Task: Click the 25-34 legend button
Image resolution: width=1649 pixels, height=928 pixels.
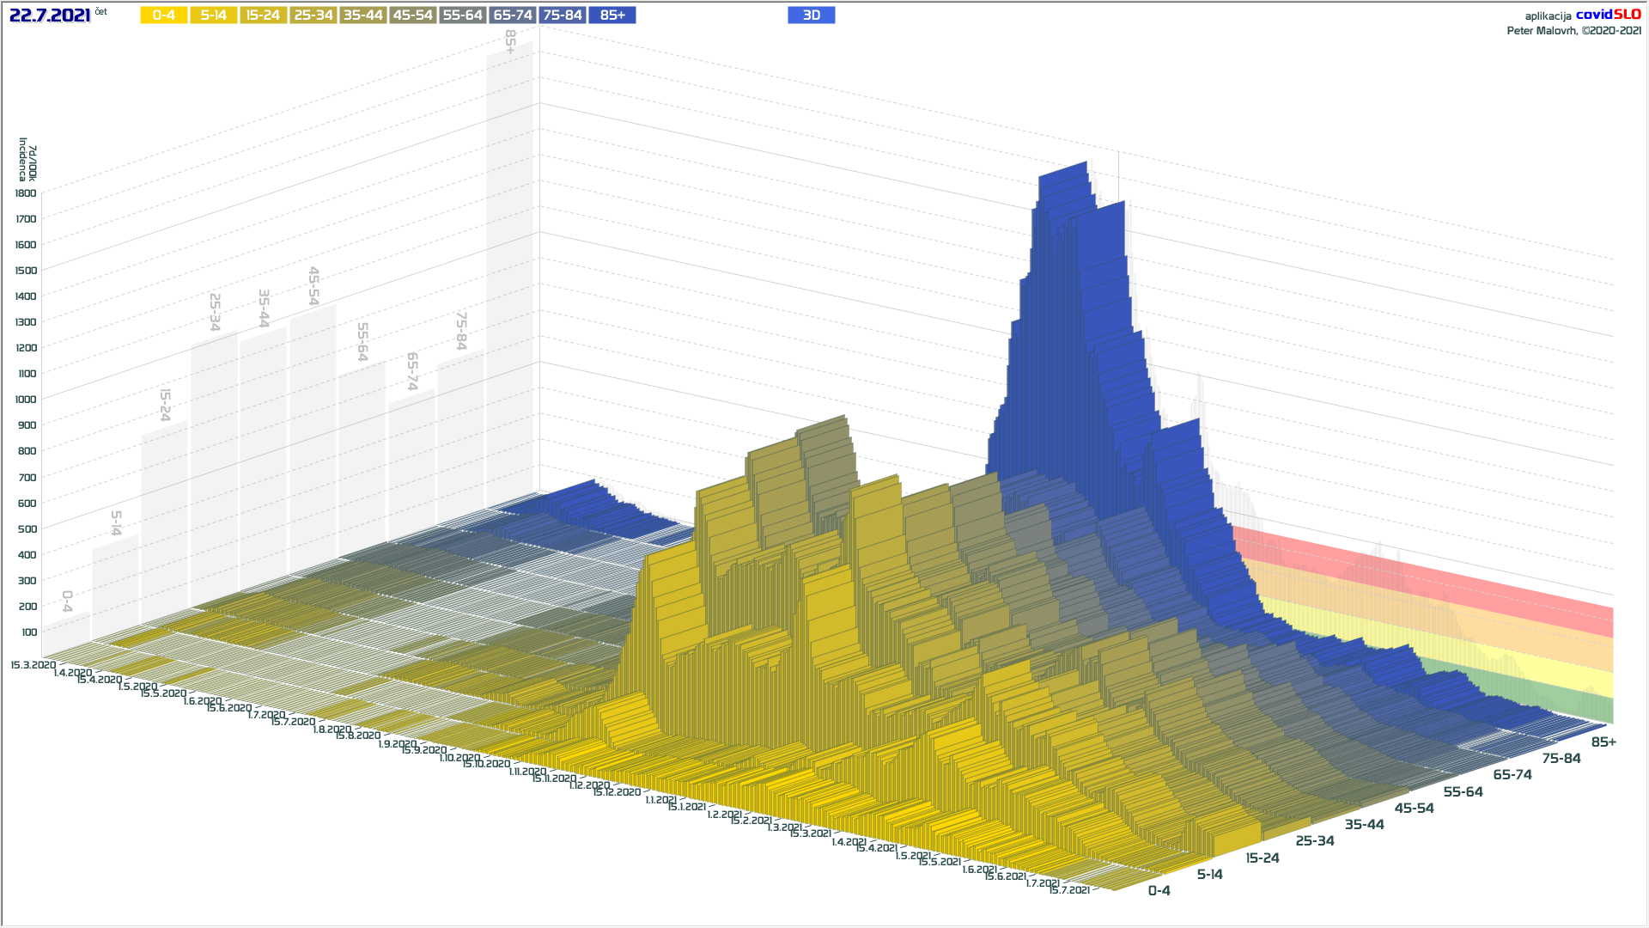Action: [x=313, y=15]
